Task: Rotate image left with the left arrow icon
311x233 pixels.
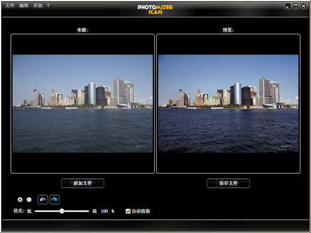Action: (x=43, y=200)
